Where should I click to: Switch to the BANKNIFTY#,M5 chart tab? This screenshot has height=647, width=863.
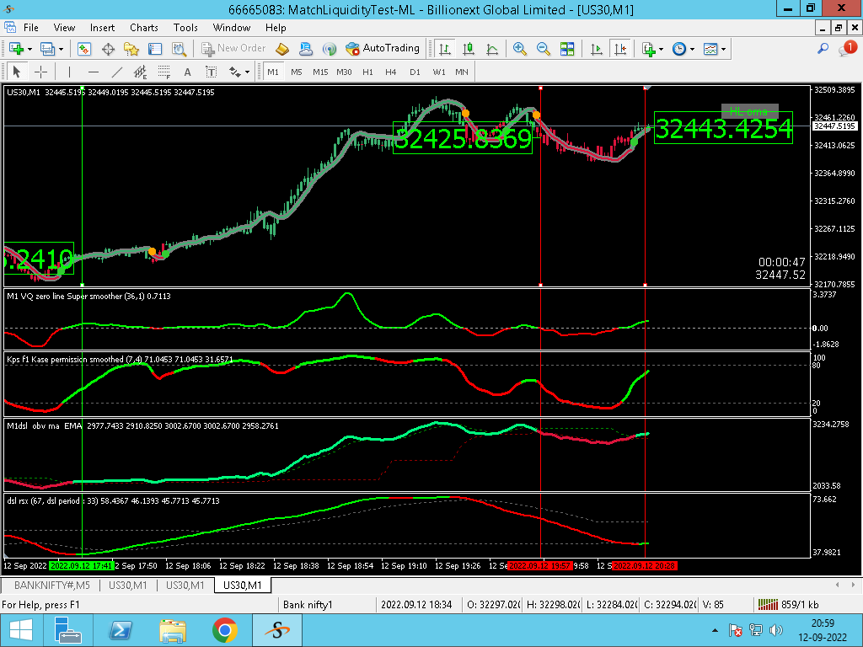pos(51,585)
